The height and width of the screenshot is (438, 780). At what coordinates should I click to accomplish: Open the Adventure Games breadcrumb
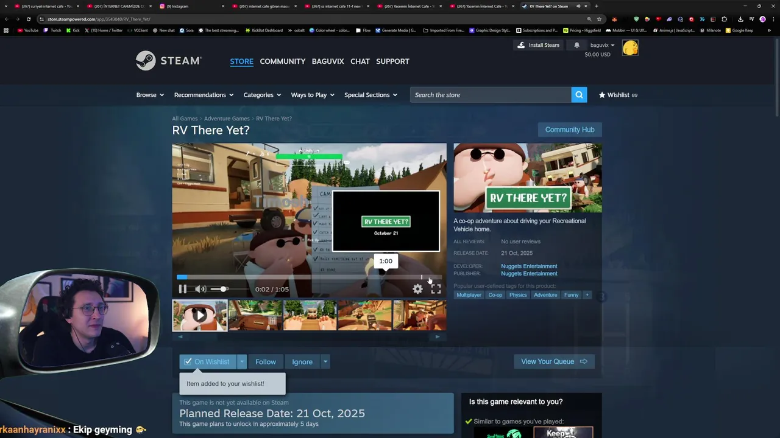point(227,119)
